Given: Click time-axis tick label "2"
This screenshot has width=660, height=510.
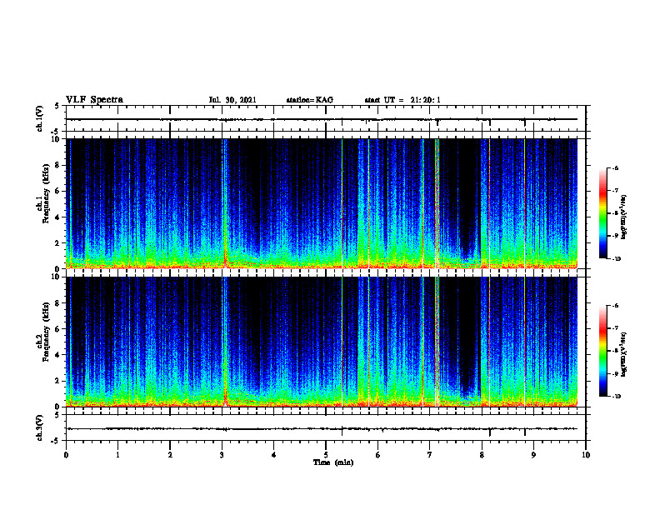Looking at the screenshot, I should [170, 455].
